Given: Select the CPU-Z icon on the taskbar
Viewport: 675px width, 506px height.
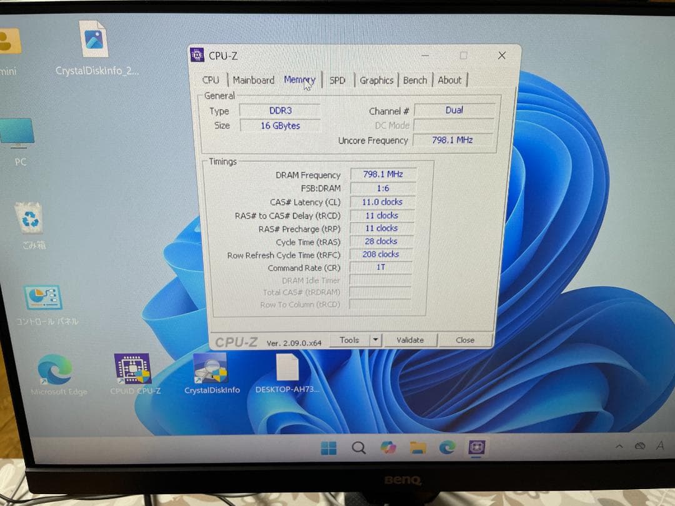Looking at the screenshot, I should click(477, 447).
